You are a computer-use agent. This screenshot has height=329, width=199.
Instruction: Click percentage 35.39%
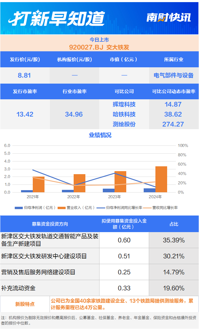pos(174,240)
